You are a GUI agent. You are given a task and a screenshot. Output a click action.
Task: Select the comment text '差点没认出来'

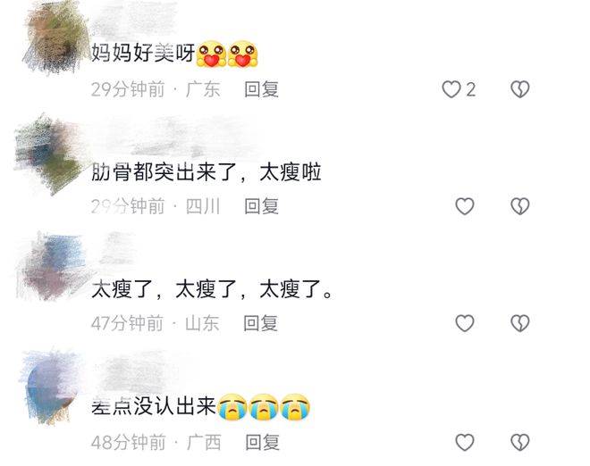[154, 406]
